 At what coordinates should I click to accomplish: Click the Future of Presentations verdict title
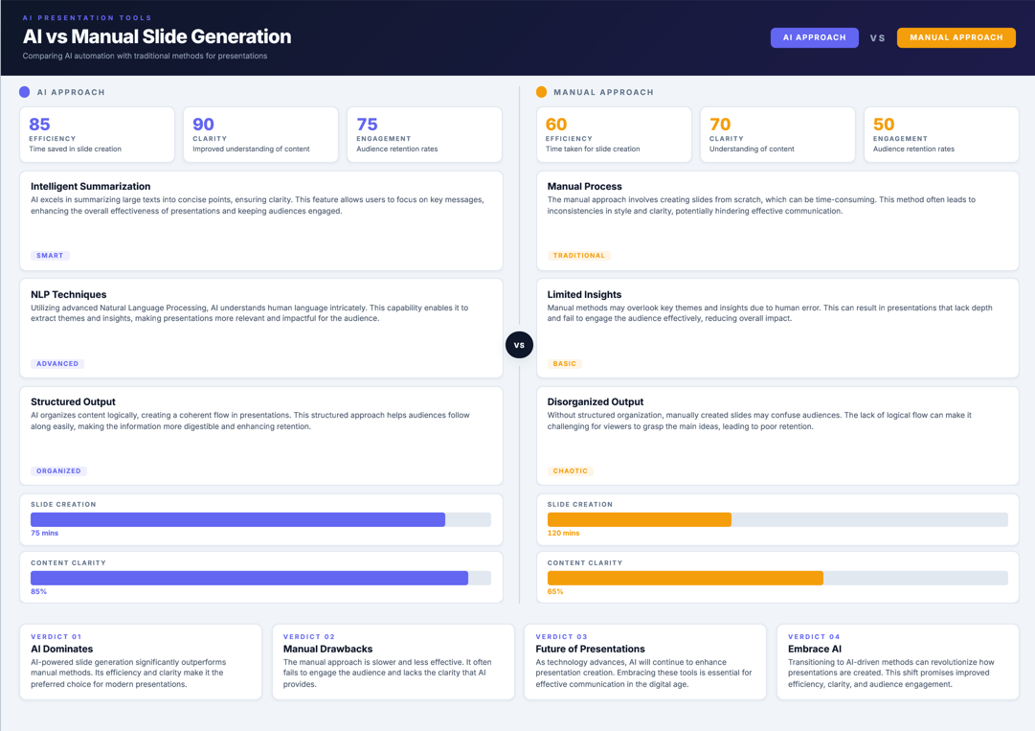point(590,650)
